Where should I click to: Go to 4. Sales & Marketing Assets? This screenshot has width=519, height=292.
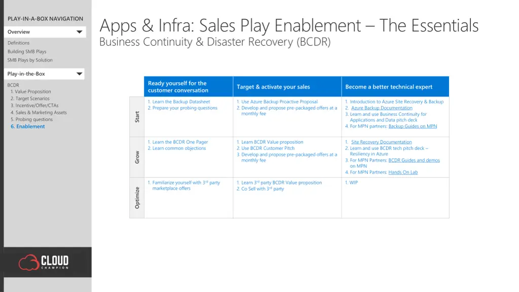pos(39,113)
